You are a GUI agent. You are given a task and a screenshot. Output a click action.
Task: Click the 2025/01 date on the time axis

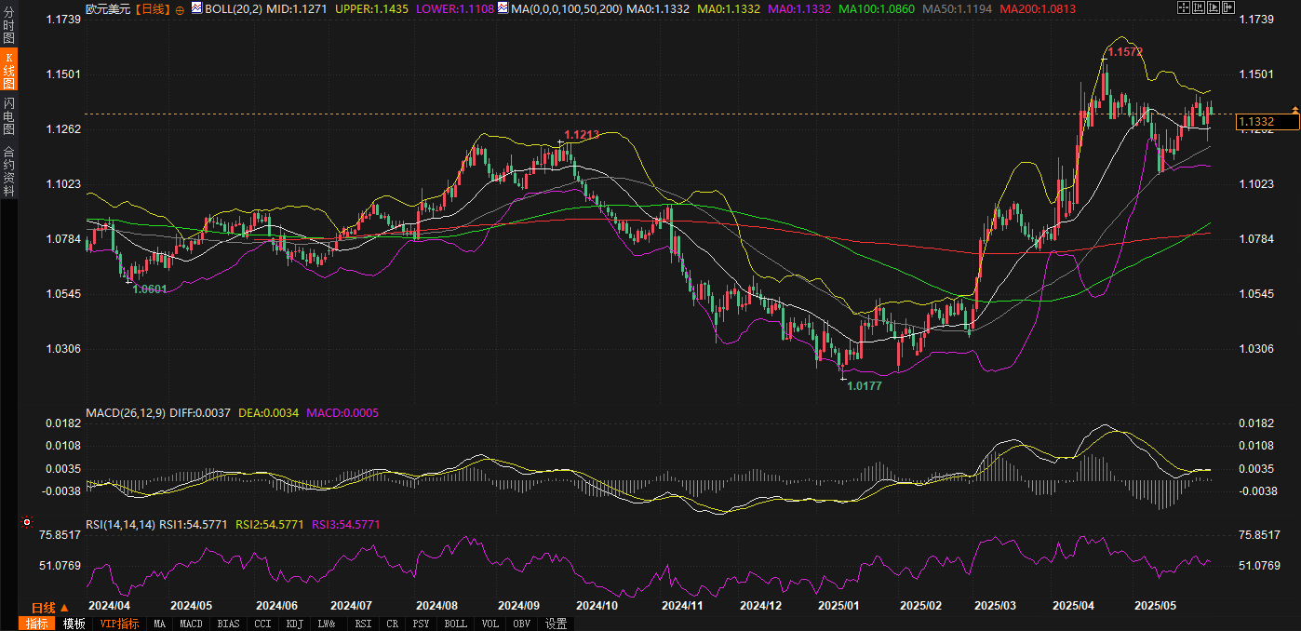tap(838, 606)
